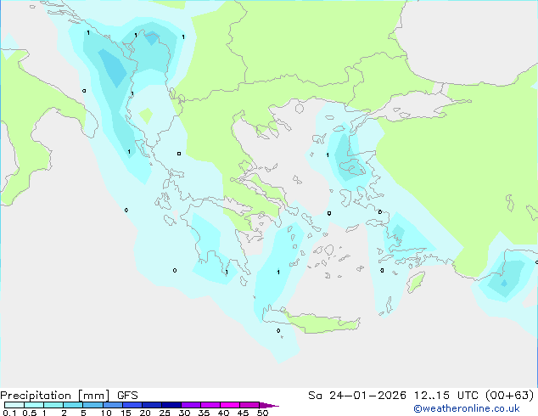Click legend swatch between 5 and 10
Image resolution: width=538 pixels, height=416 pixels.
tap(92, 405)
